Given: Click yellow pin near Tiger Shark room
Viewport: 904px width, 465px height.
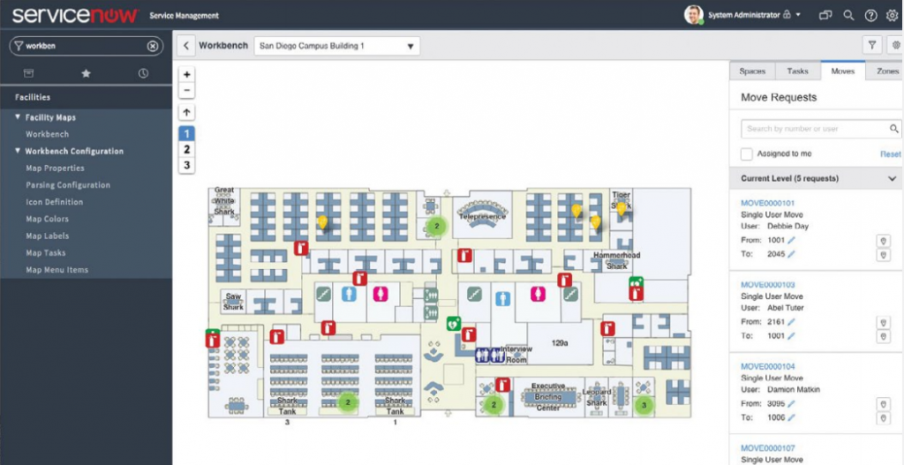Looking at the screenshot, I should (x=621, y=208).
